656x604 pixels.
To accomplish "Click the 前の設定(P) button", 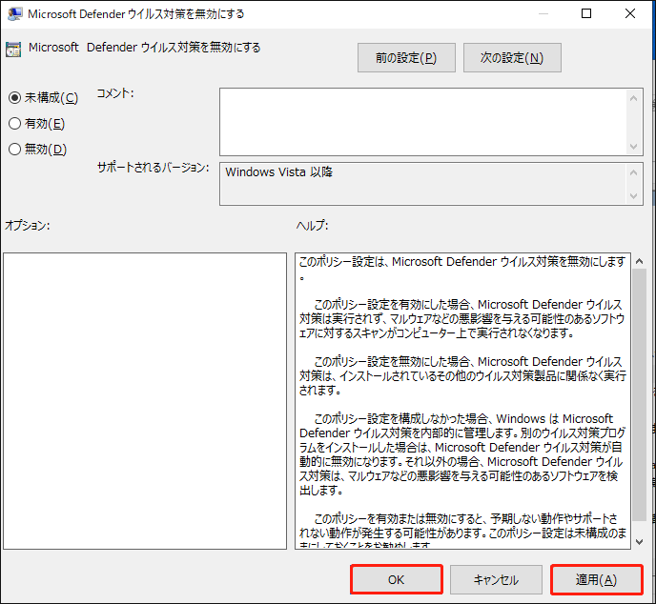I will [406, 58].
